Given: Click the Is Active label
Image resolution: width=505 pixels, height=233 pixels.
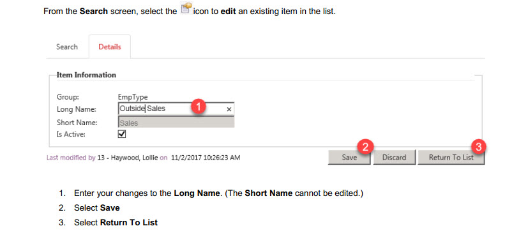Looking at the screenshot, I should click(x=71, y=135).
